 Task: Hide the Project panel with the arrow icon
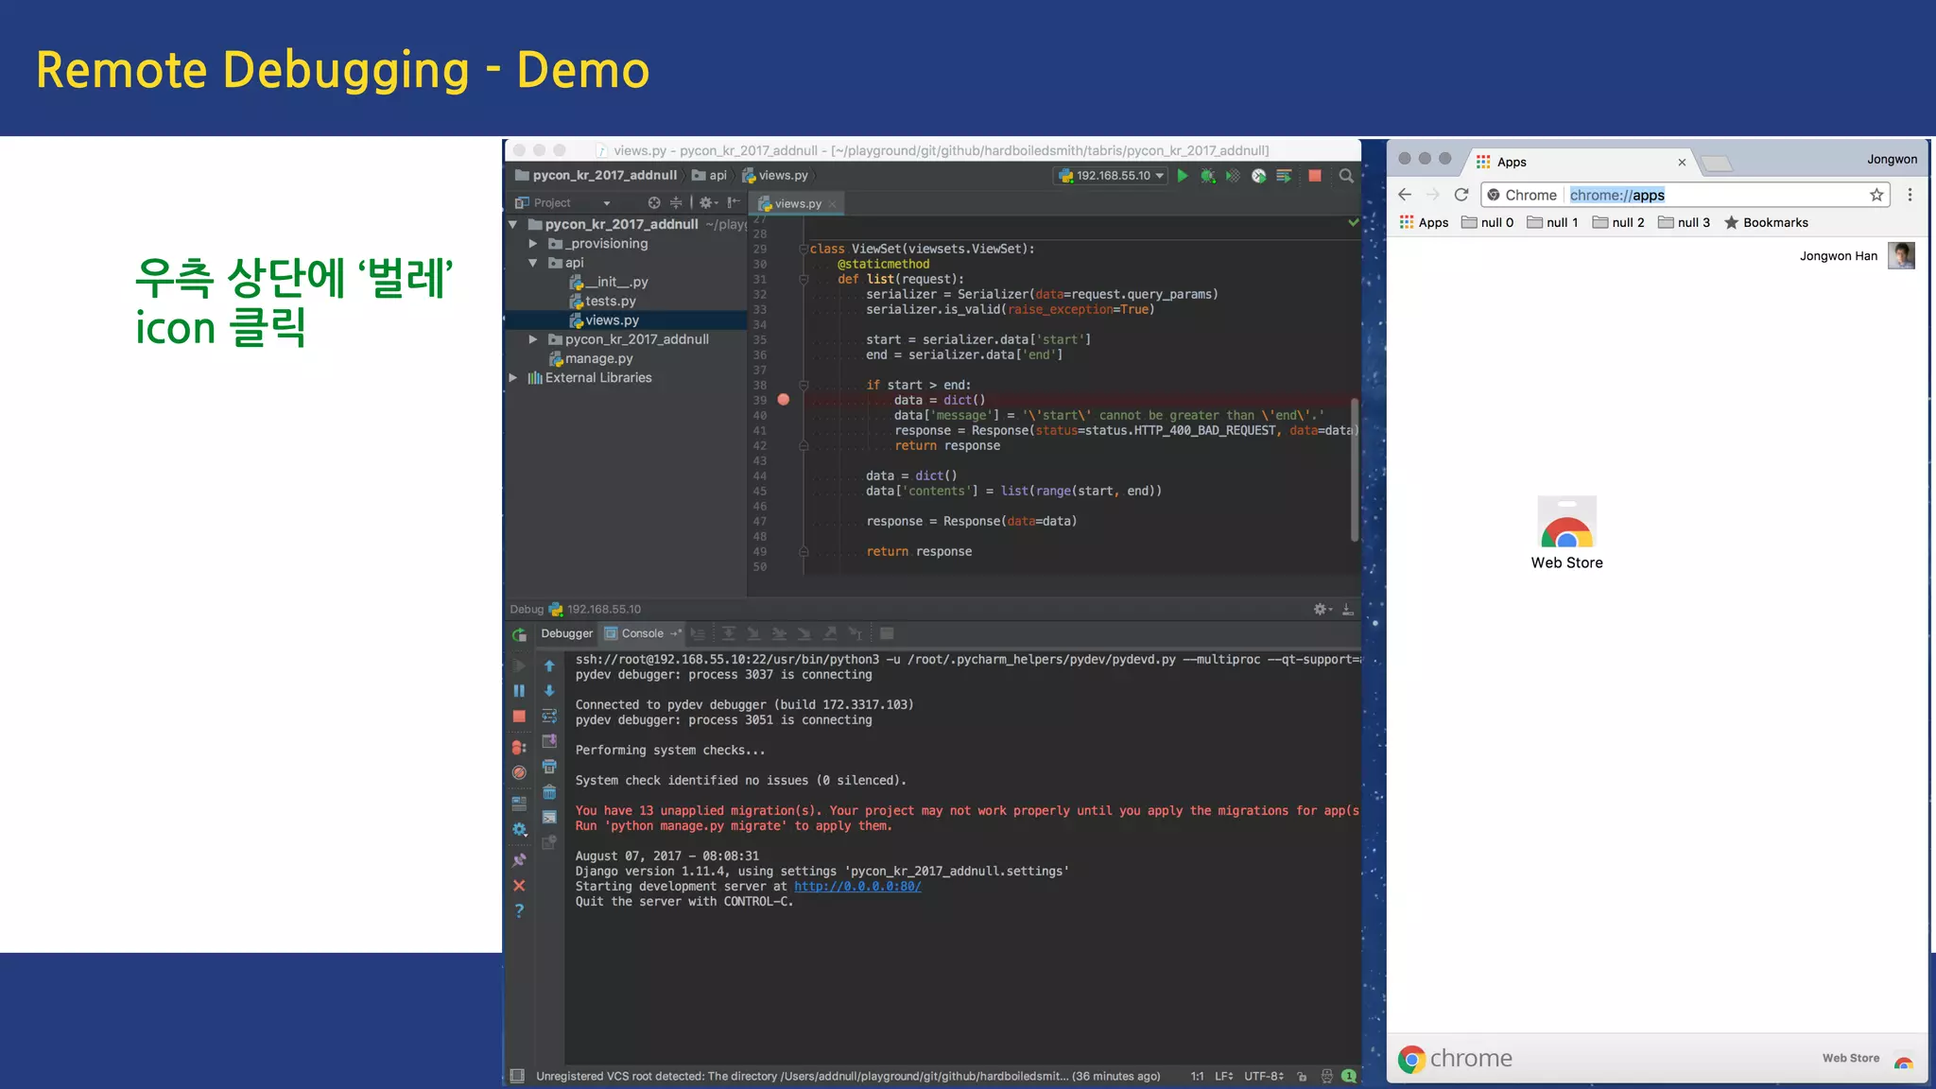(734, 203)
